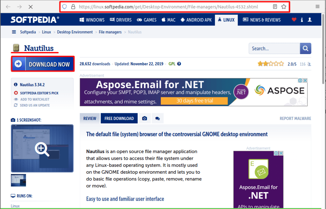Switch to the Review tab
This screenshot has width=326, height=209.
pos(90,118)
